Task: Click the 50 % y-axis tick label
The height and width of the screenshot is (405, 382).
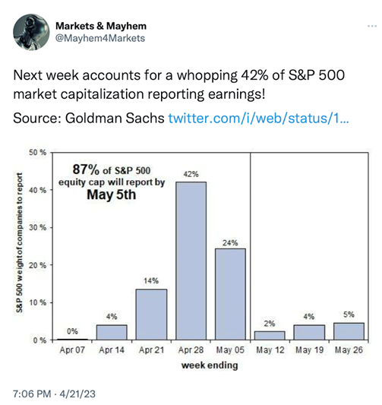Action: 38,153
